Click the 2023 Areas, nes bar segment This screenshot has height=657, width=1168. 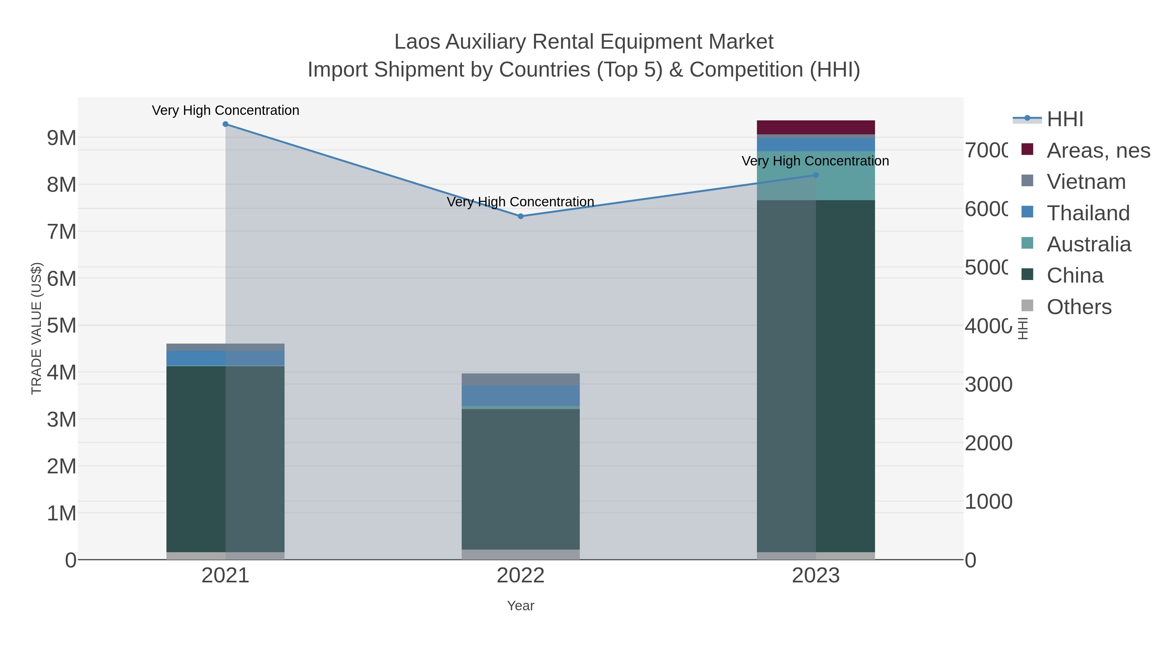816,128
